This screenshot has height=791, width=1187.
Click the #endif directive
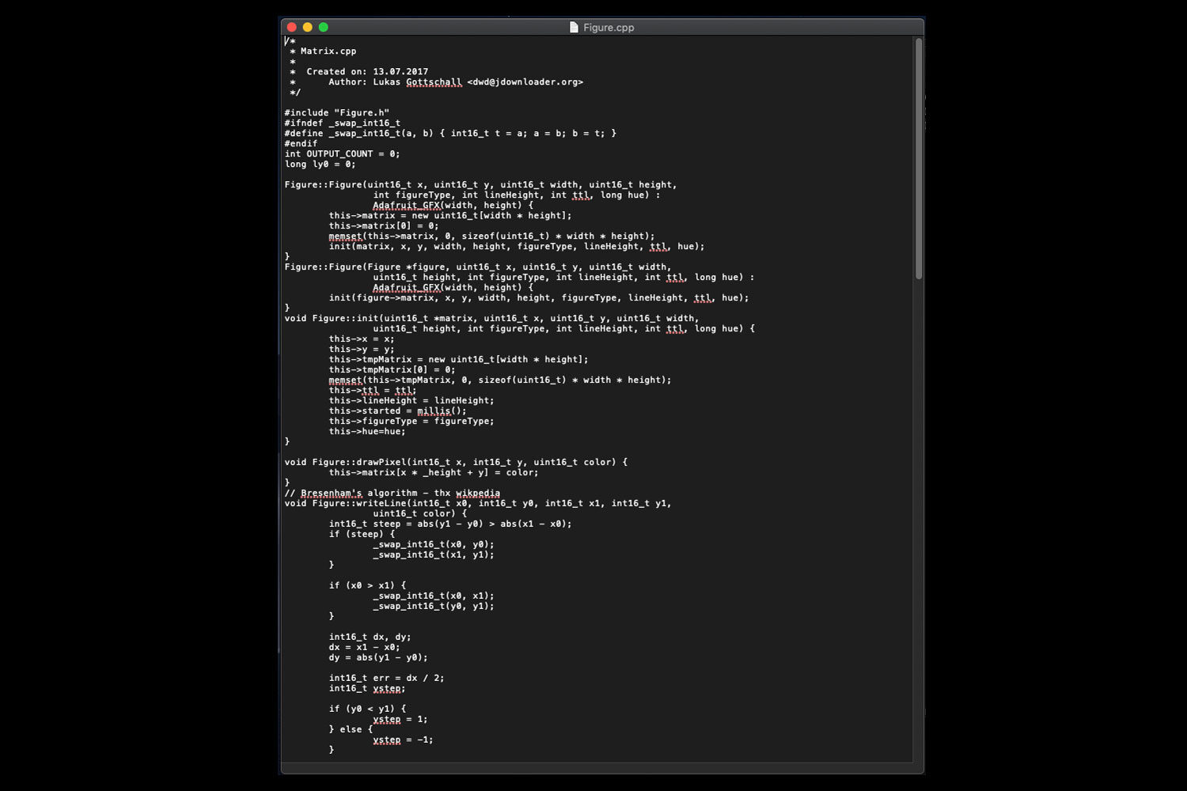point(301,144)
